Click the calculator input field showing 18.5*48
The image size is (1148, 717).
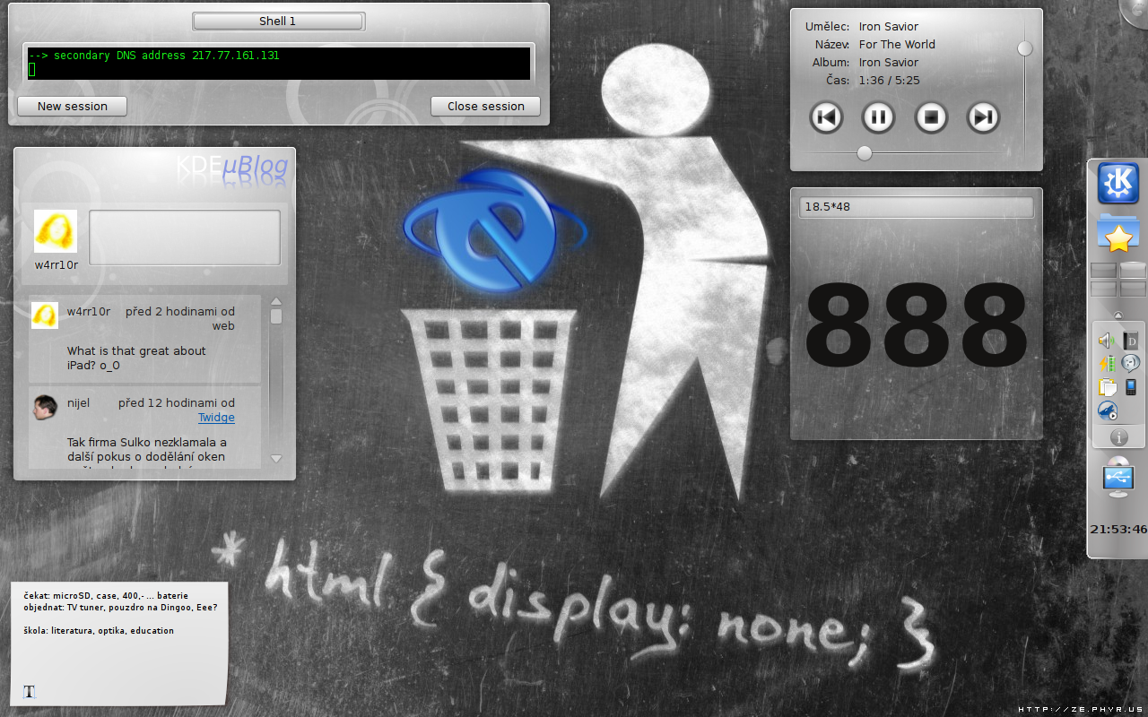[x=916, y=207]
